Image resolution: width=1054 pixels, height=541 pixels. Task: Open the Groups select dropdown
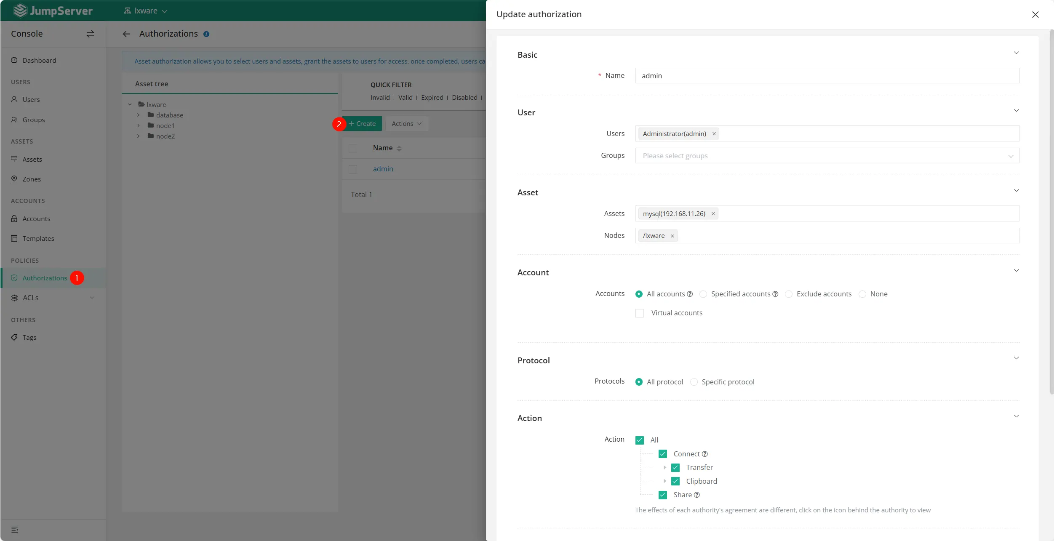coord(827,156)
